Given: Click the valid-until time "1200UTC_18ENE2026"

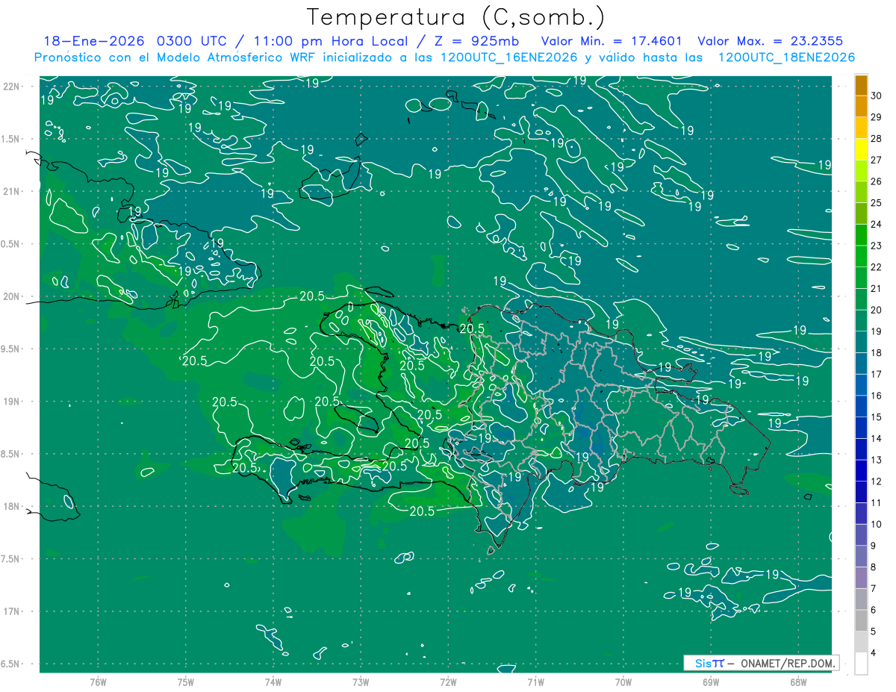Looking at the screenshot, I should 785,57.
